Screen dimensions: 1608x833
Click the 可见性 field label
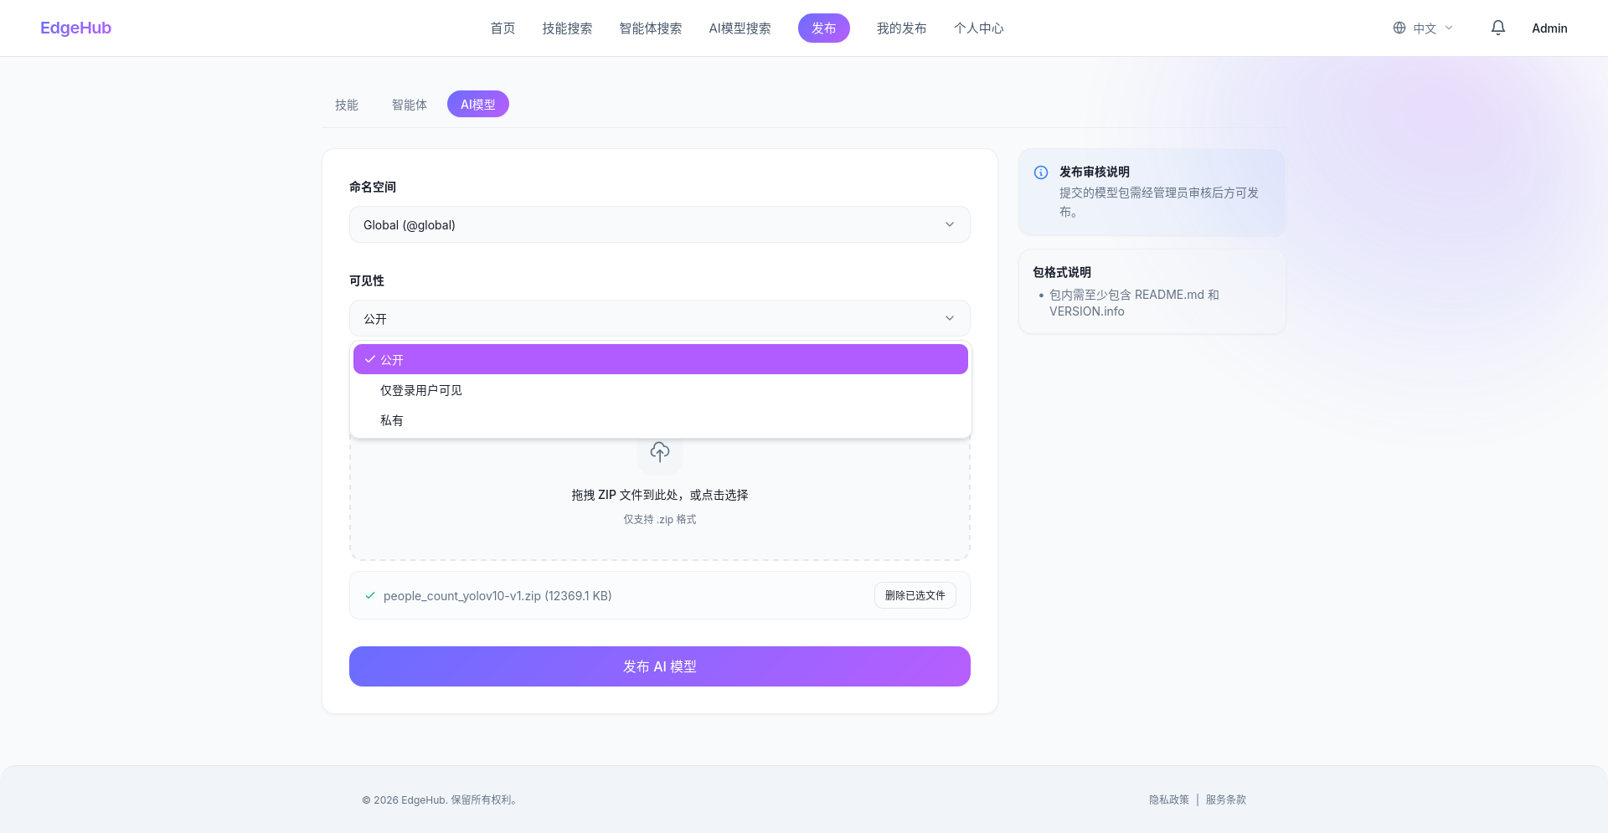(x=367, y=280)
